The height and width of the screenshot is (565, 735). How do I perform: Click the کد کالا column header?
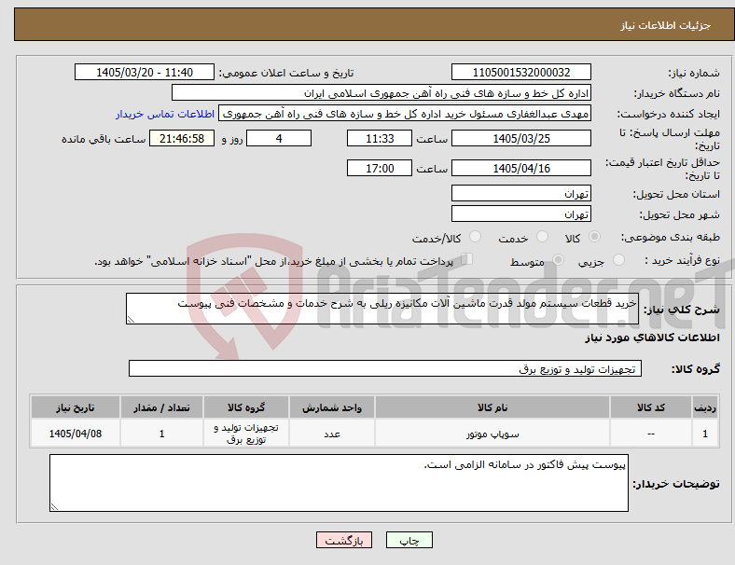pos(651,407)
